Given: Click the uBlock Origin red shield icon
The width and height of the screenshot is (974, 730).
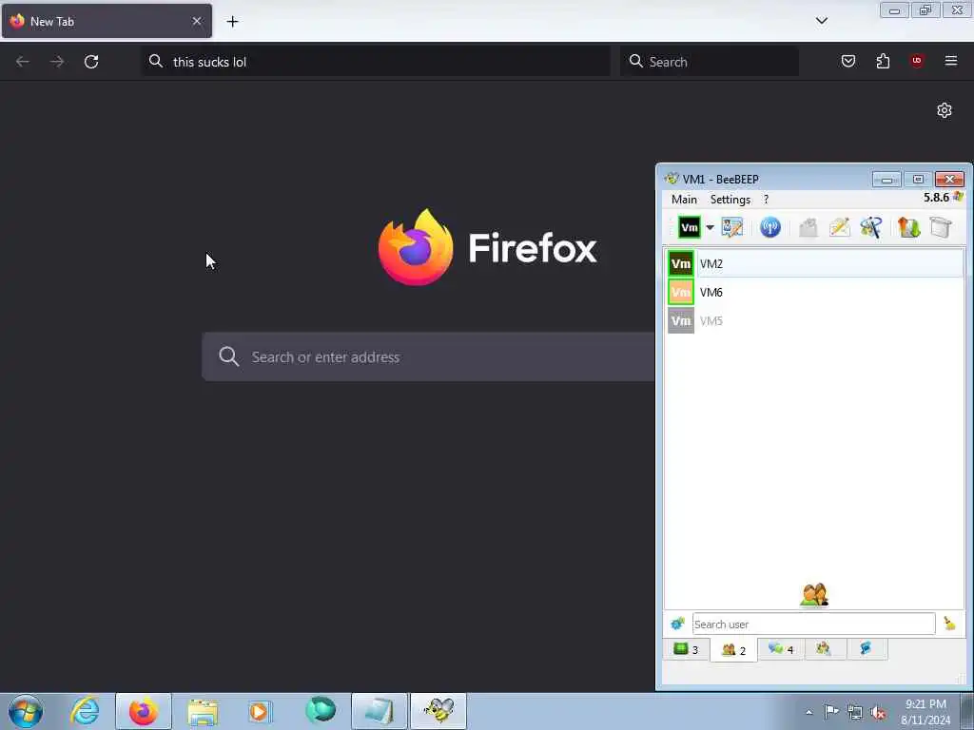Looking at the screenshot, I should pos(917,61).
